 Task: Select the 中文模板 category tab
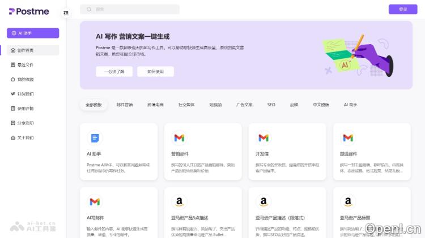click(x=321, y=105)
